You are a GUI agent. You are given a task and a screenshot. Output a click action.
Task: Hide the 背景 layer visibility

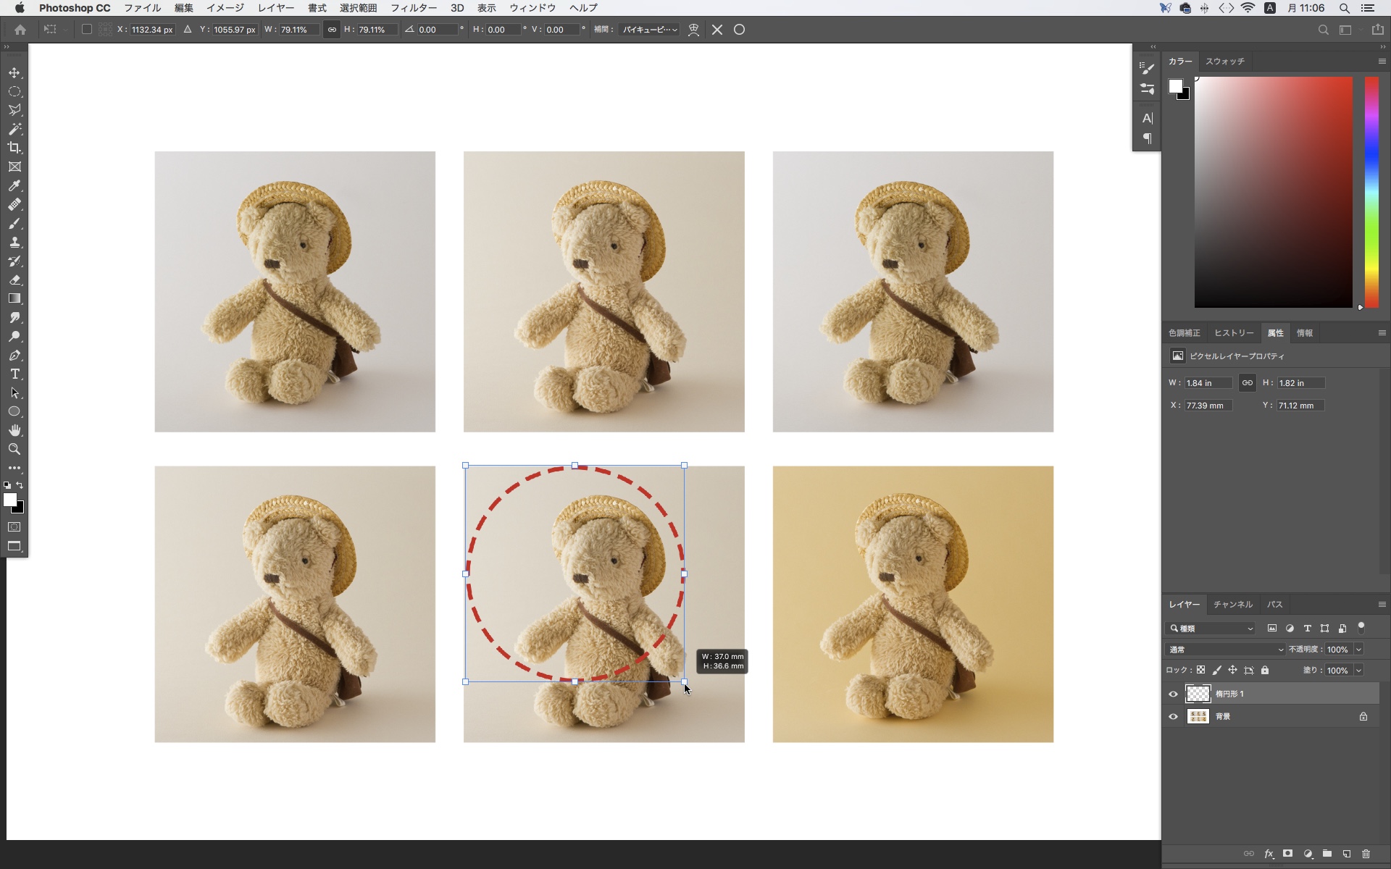pos(1173,716)
